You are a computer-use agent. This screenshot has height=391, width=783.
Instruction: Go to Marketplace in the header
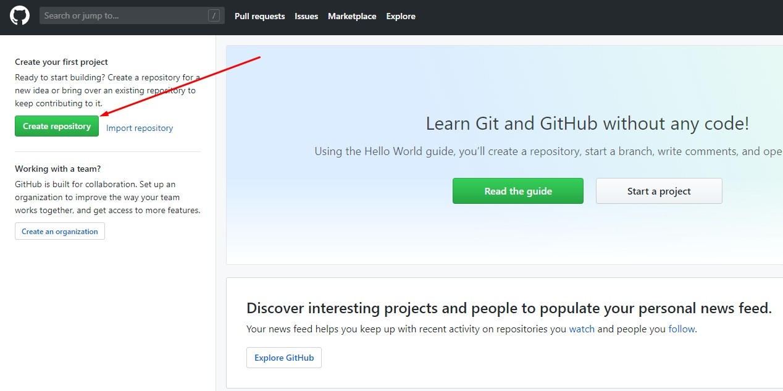pyautogui.click(x=352, y=16)
